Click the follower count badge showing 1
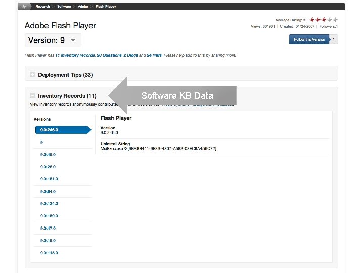The image size is (364, 273). (x=334, y=40)
